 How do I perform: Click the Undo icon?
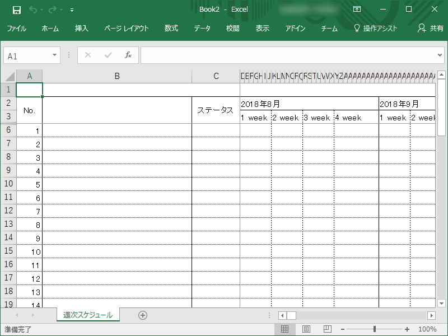[x=32, y=9]
